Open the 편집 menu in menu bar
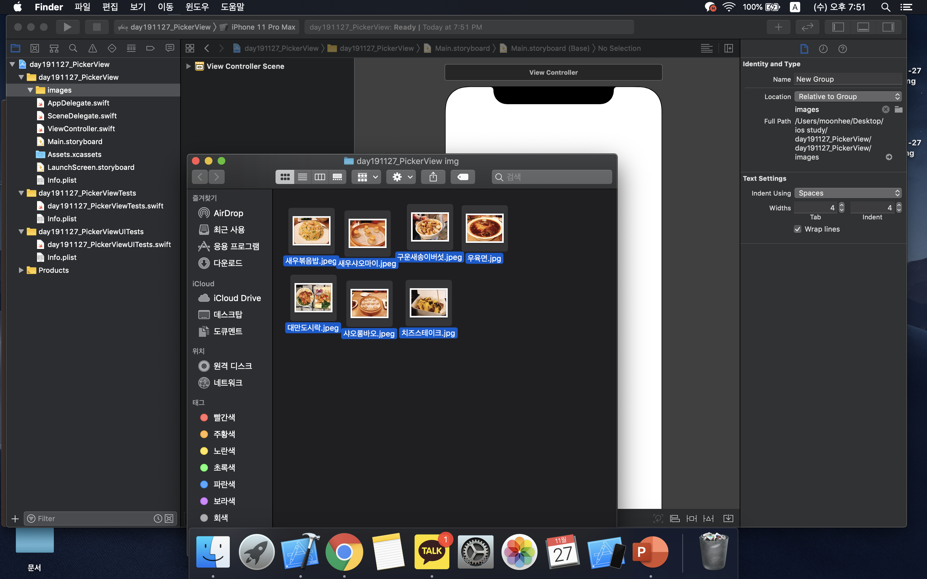This screenshot has height=579, width=927. 110,7
